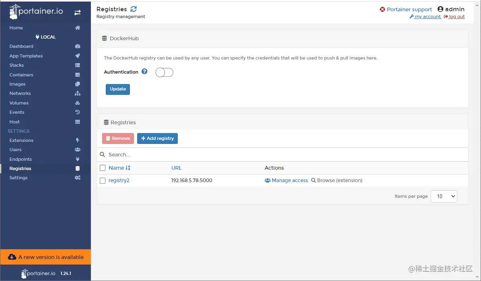Click the Authentication help question mark icon
The width and height of the screenshot is (481, 281).
point(144,72)
